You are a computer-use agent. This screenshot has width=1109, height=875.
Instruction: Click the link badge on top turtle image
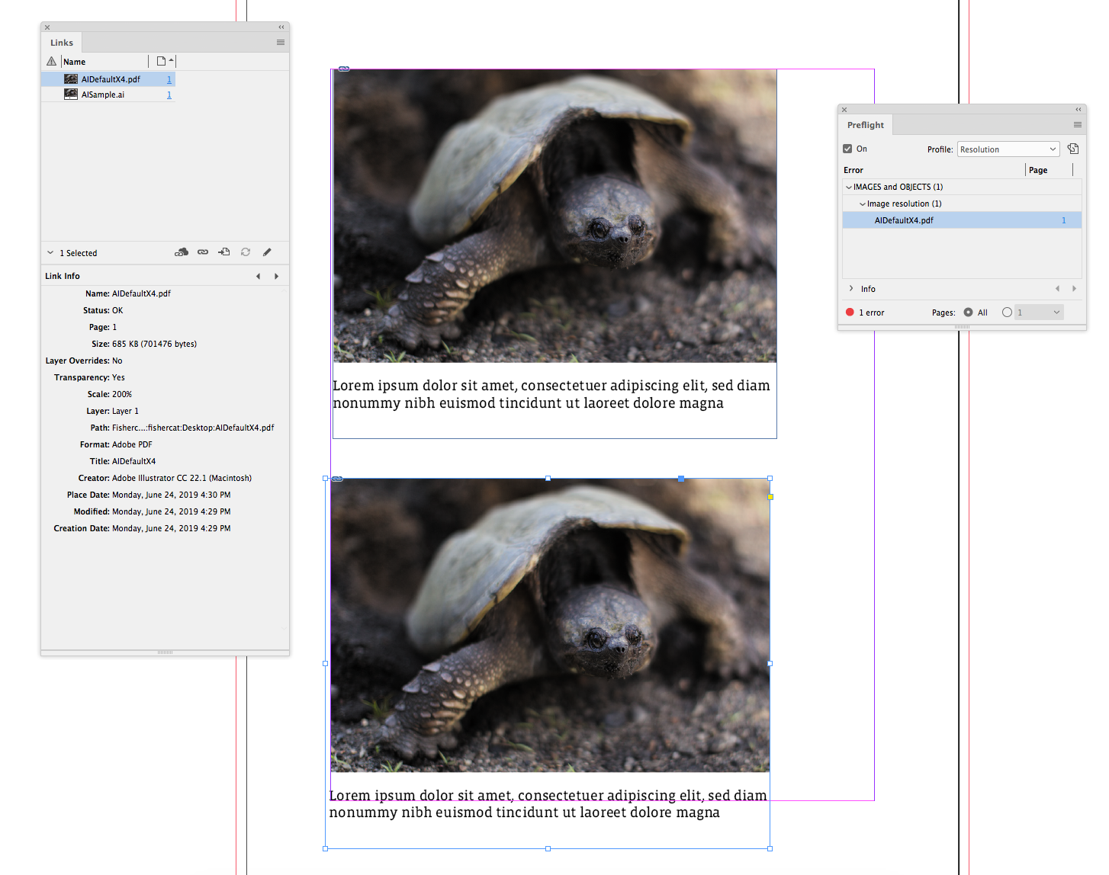344,69
